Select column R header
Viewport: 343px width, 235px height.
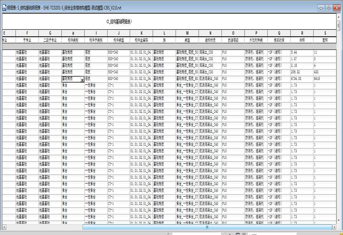[x=302, y=33]
